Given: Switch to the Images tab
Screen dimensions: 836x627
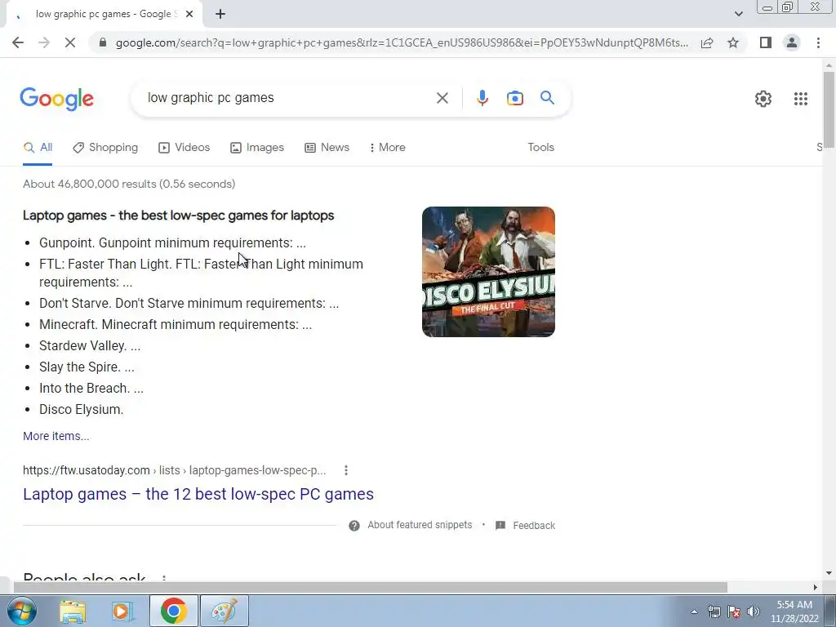Looking at the screenshot, I should pos(257,148).
